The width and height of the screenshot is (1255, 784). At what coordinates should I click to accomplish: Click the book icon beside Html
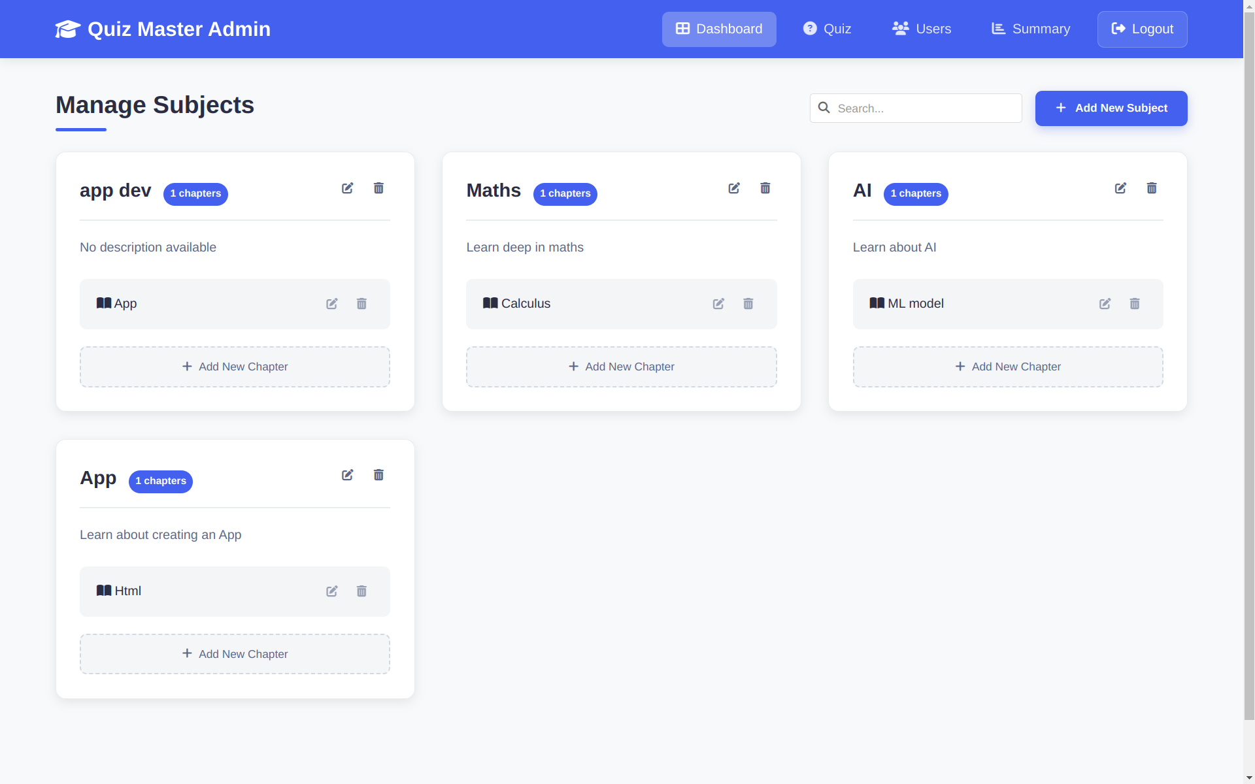coord(104,591)
